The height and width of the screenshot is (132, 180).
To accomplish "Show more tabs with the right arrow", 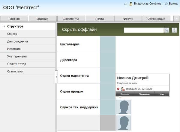I will pyautogui.click(x=176, y=19).
